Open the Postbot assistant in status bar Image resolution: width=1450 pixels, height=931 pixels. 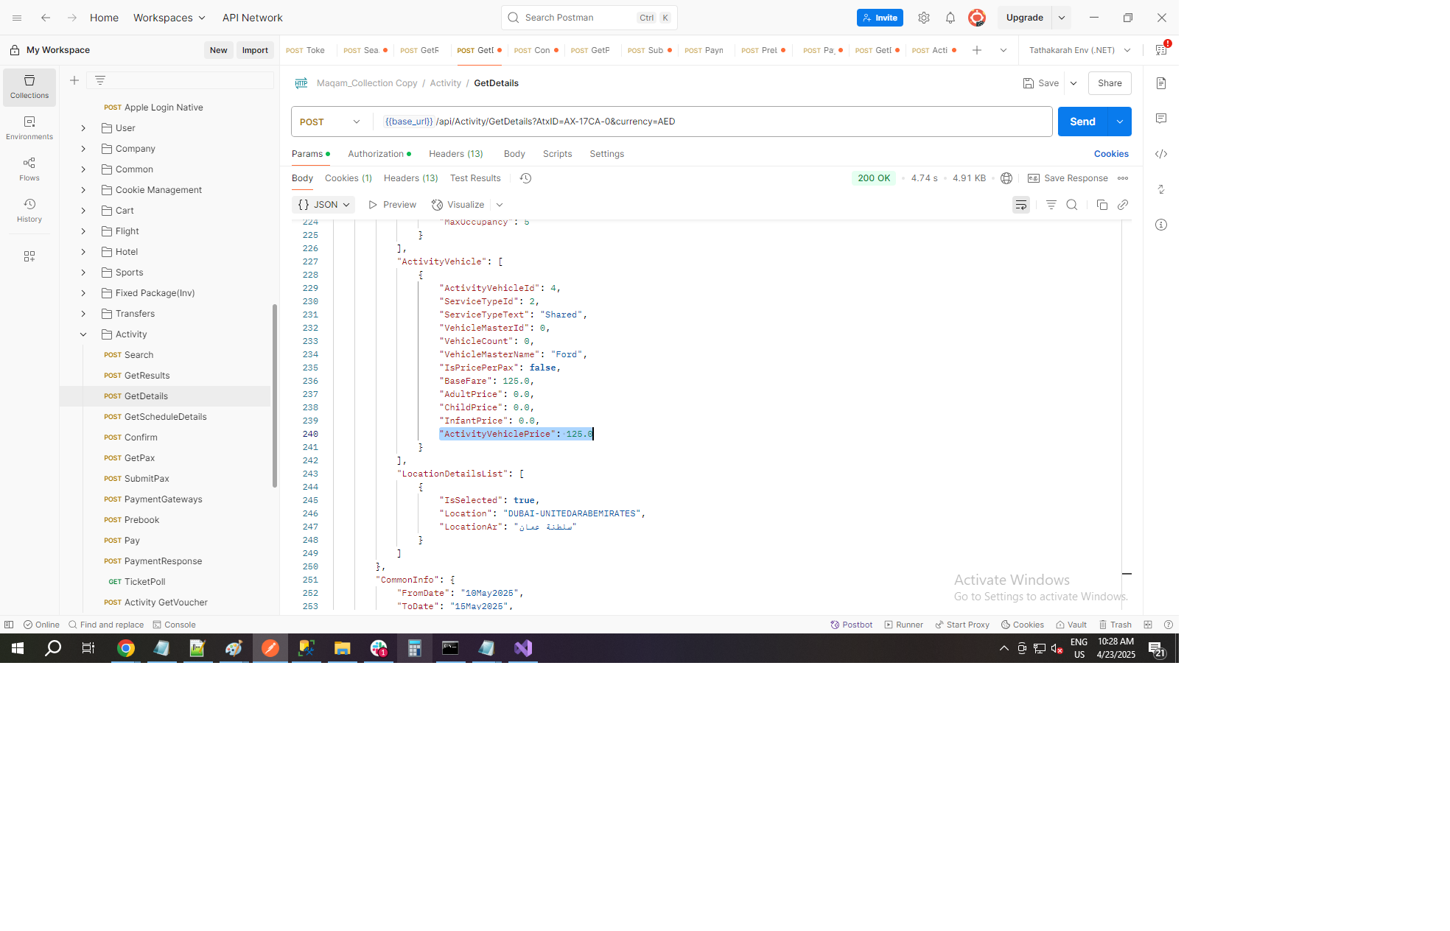click(852, 625)
